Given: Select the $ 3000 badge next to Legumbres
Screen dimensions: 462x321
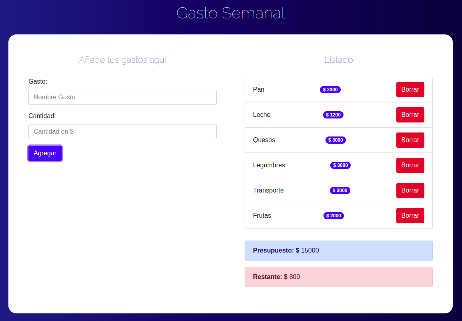Looking at the screenshot, I should (x=340, y=165).
